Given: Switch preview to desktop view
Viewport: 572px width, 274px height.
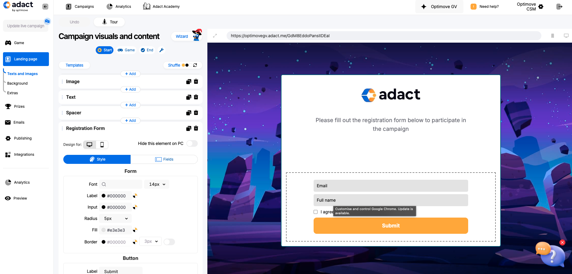Looking at the screenshot, I should click(566, 36).
